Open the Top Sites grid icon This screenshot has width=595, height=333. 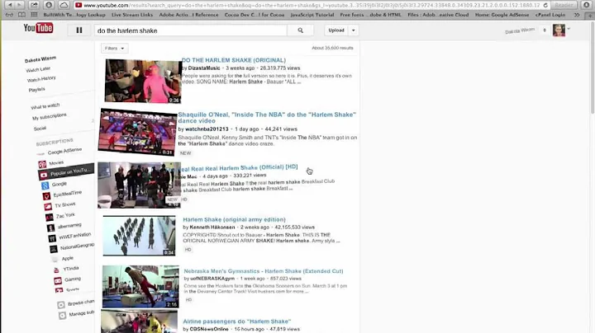tap(34, 15)
